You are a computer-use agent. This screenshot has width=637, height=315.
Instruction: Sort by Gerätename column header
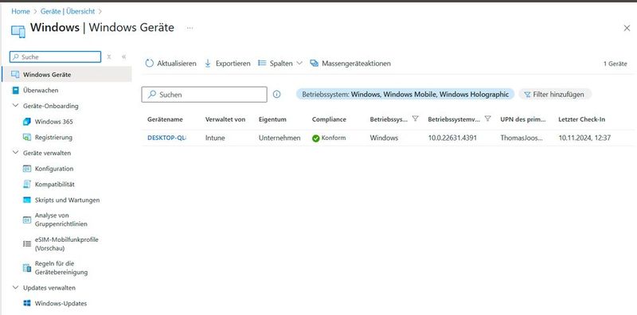pos(165,119)
